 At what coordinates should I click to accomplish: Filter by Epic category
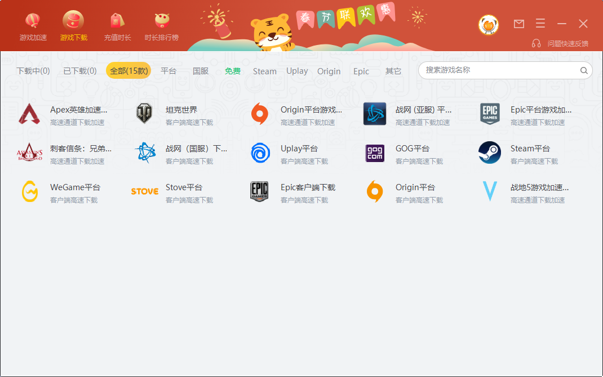pos(361,71)
